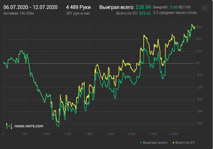The height and width of the screenshot is (149, 213).
Task: Click the -$40 y-axis label
Action: tap(199, 111)
